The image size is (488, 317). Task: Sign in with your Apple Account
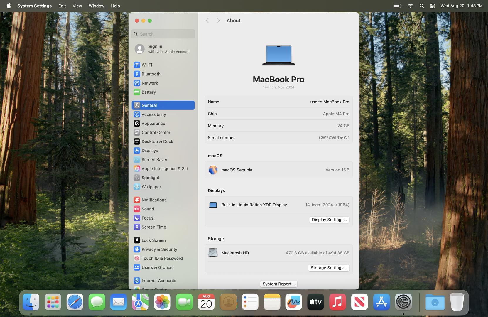click(163, 49)
